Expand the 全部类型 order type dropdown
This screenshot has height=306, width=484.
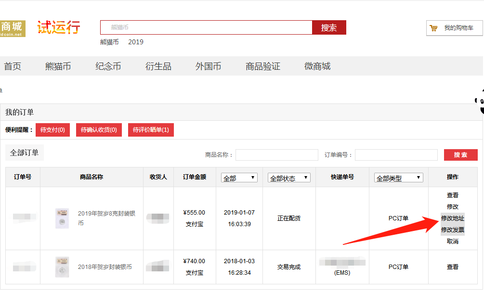(398, 178)
